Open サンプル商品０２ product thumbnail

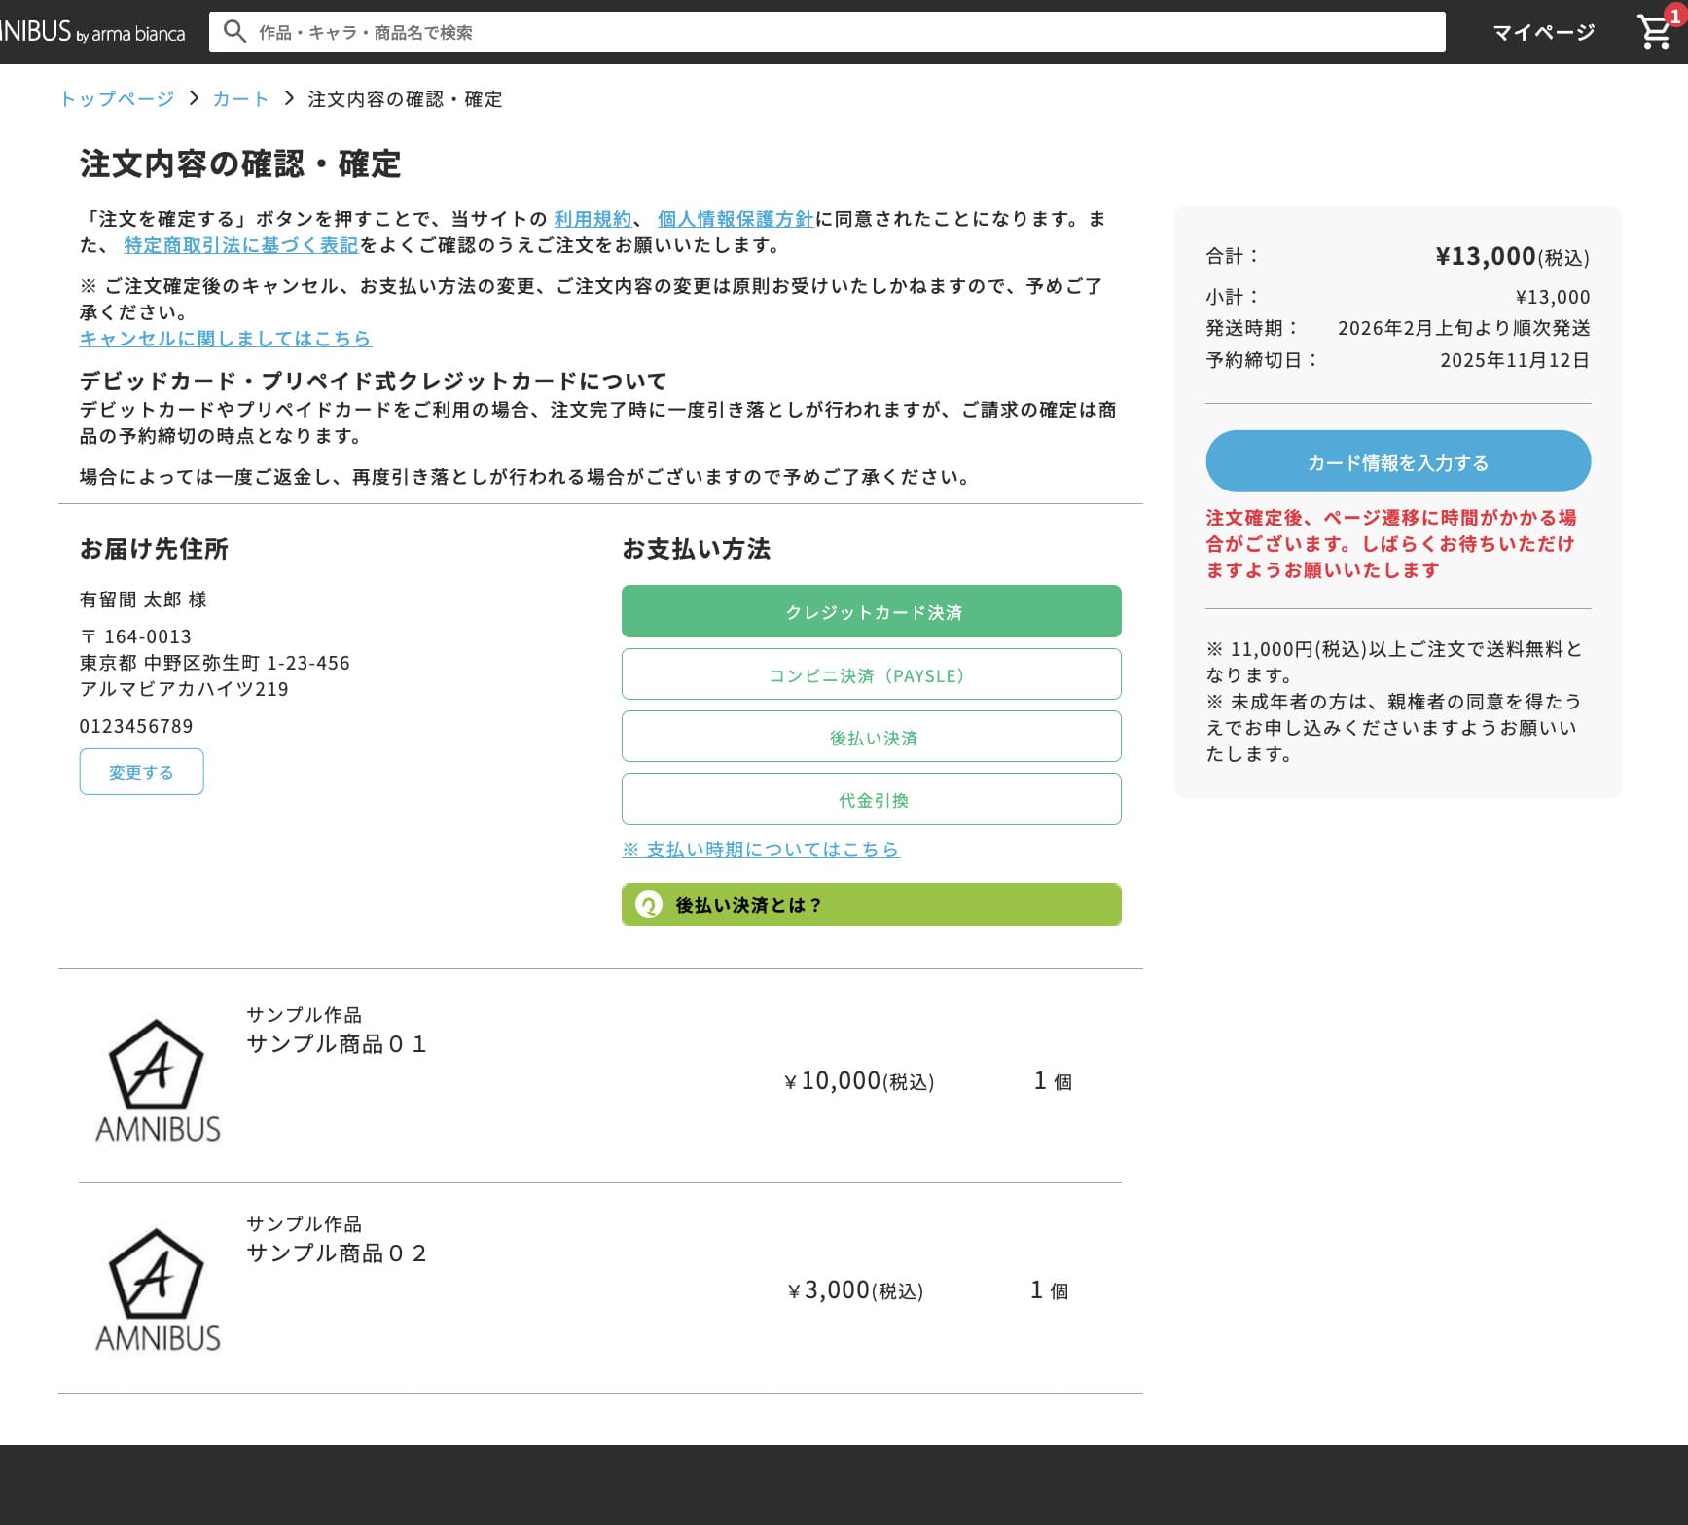157,1289
